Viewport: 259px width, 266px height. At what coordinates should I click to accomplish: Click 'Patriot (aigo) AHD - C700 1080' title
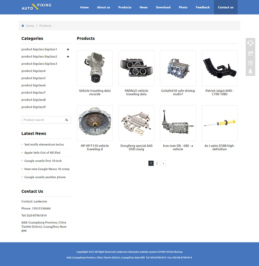pos(220,93)
